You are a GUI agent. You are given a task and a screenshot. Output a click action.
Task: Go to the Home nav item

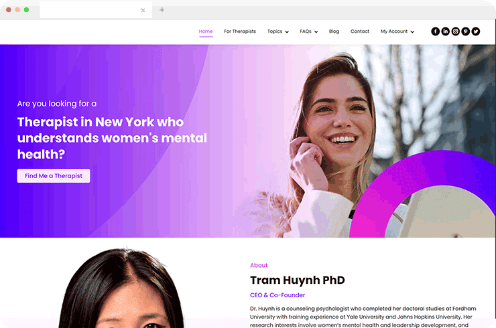click(x=206, y=31)
